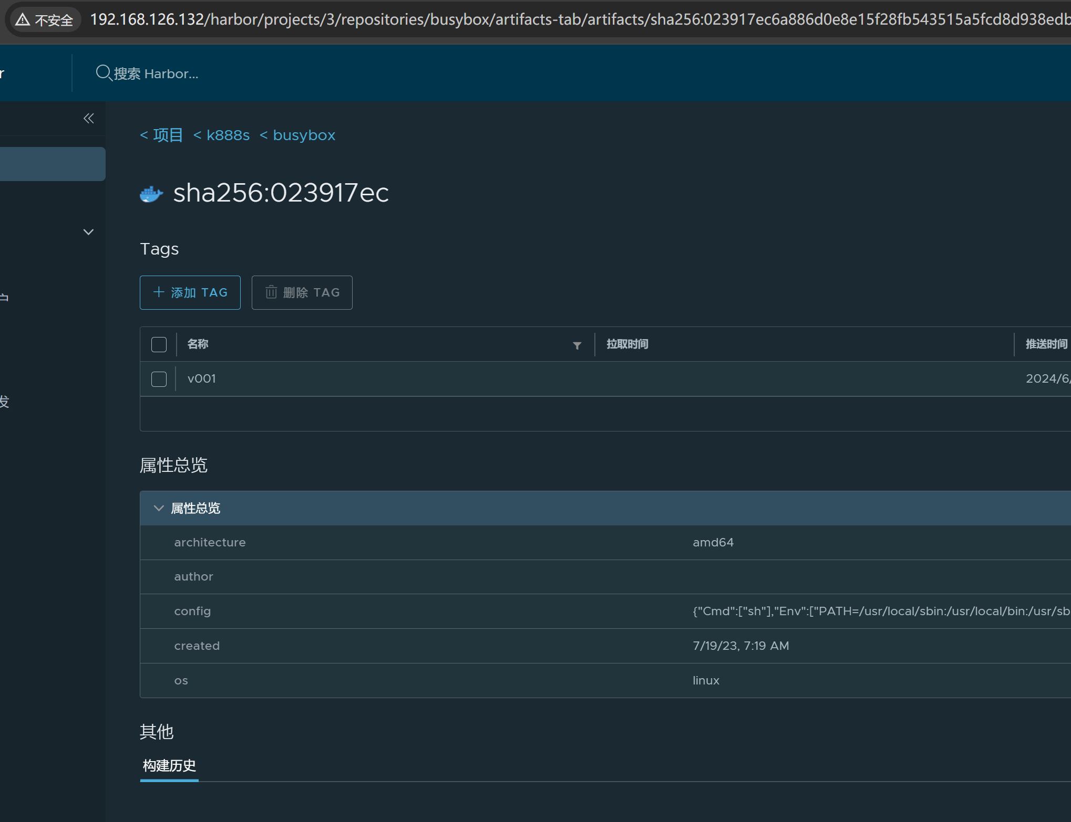Click the Docker whale artifact icon

pyautogui.click(x=151, y=194)
